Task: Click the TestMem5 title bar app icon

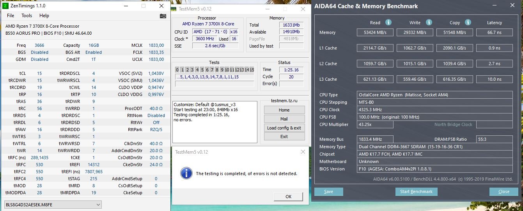Action: tap(174, 9)
